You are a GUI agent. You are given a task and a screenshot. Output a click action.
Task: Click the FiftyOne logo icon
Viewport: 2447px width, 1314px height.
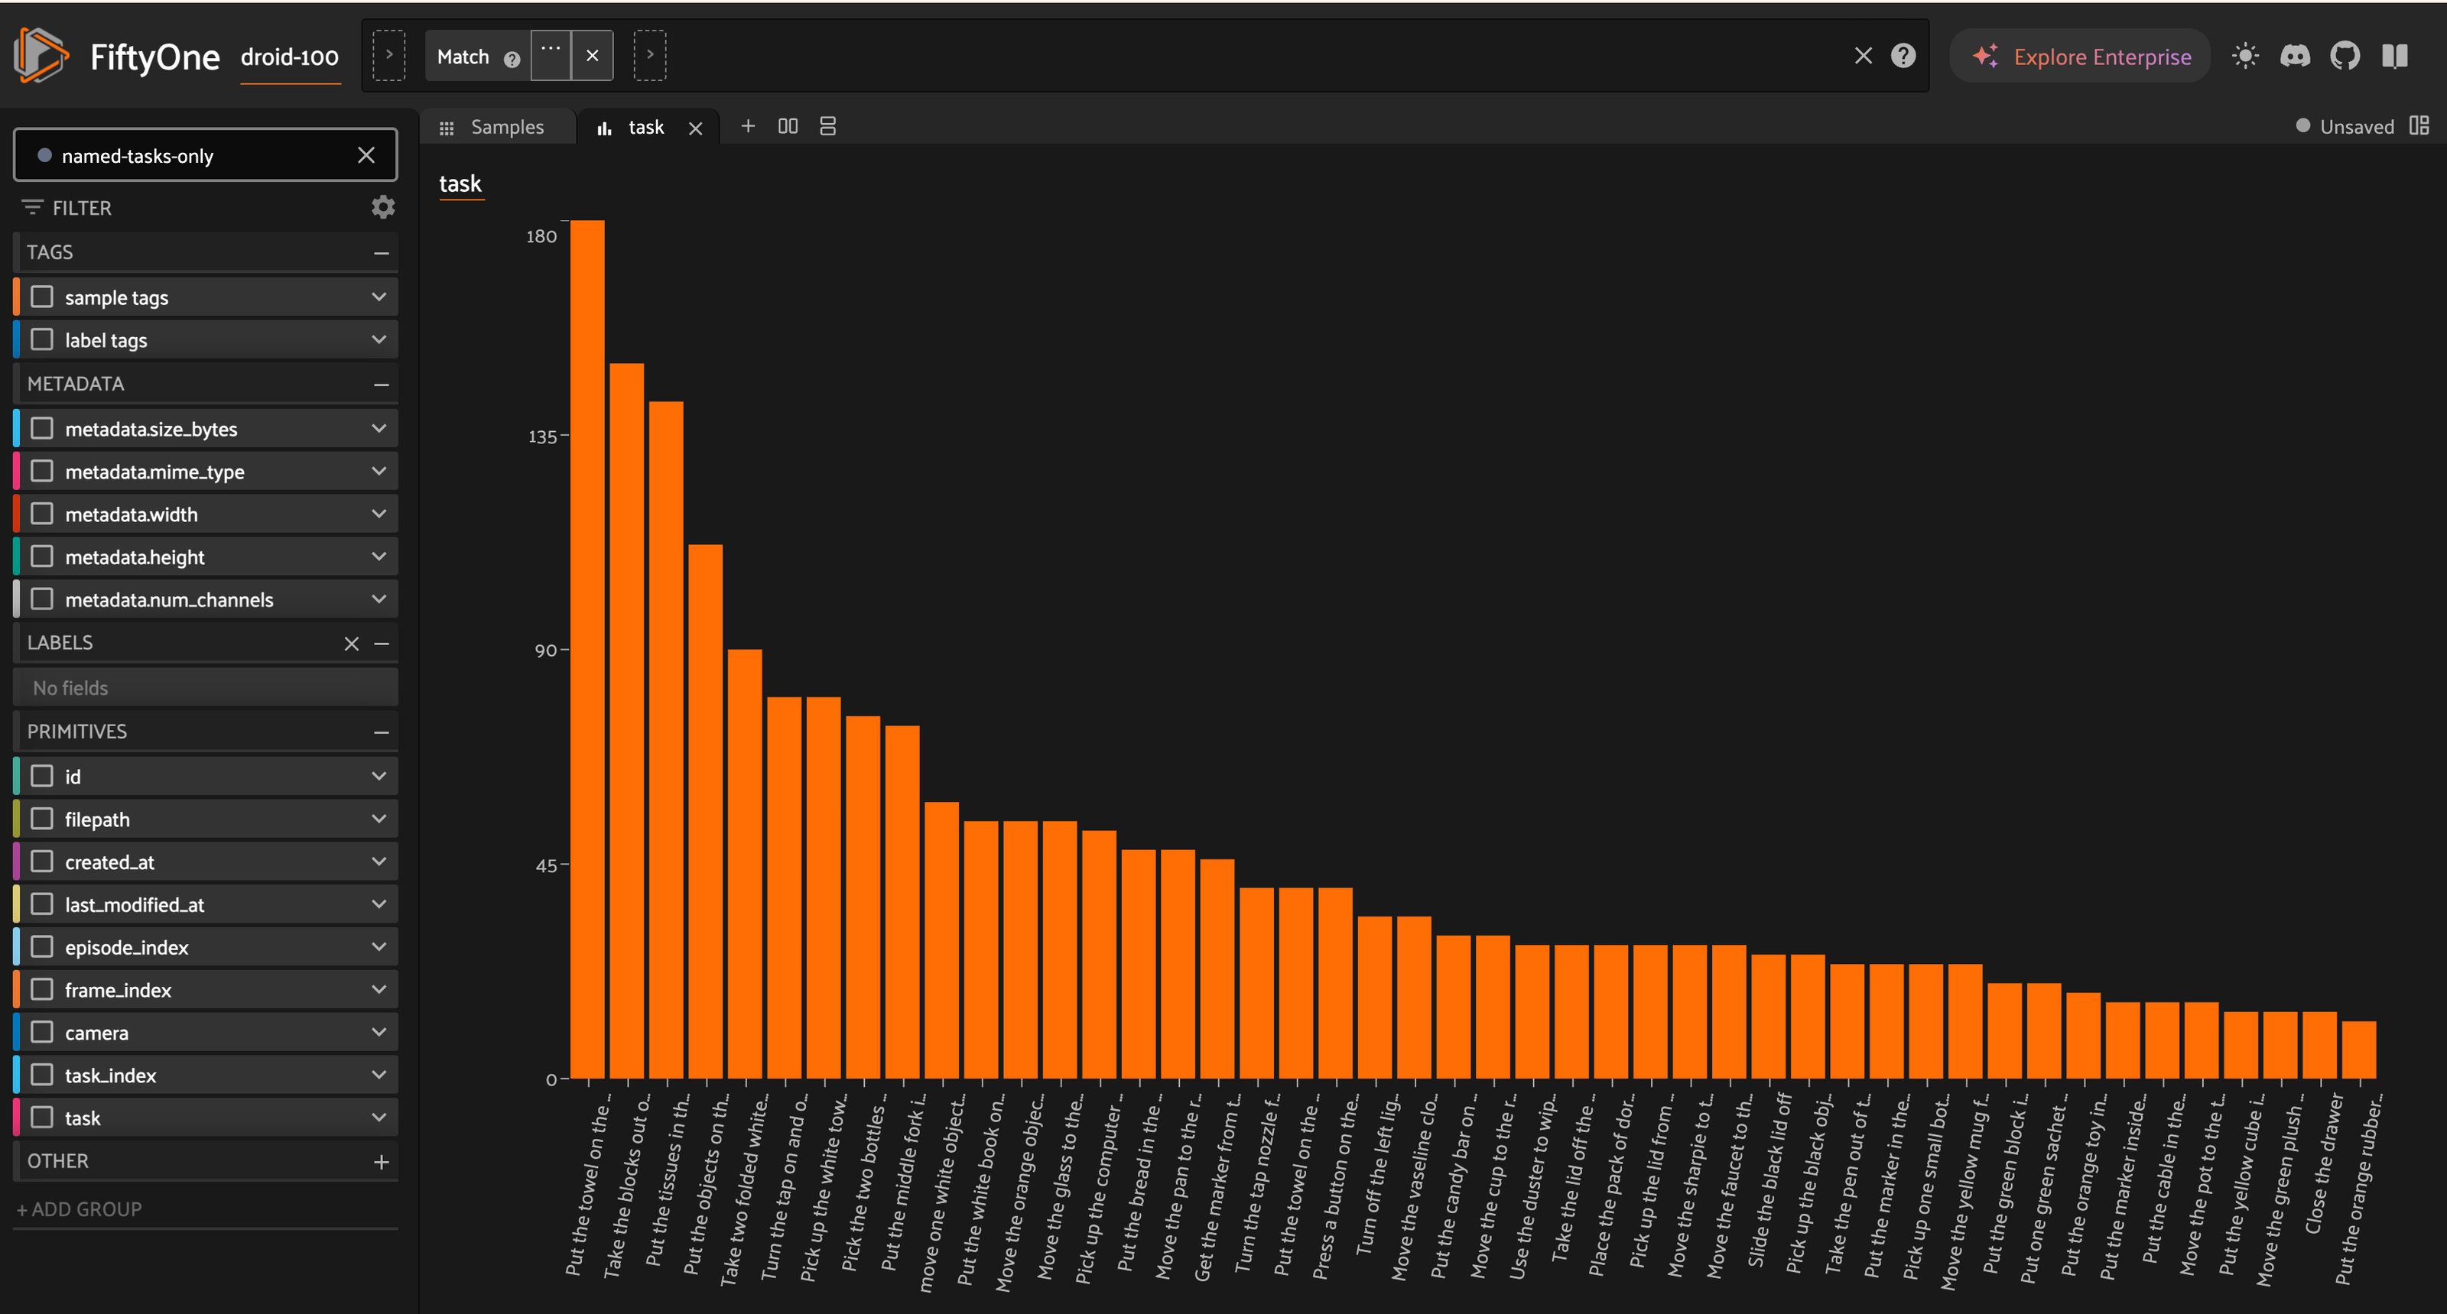tap(41, 55)
